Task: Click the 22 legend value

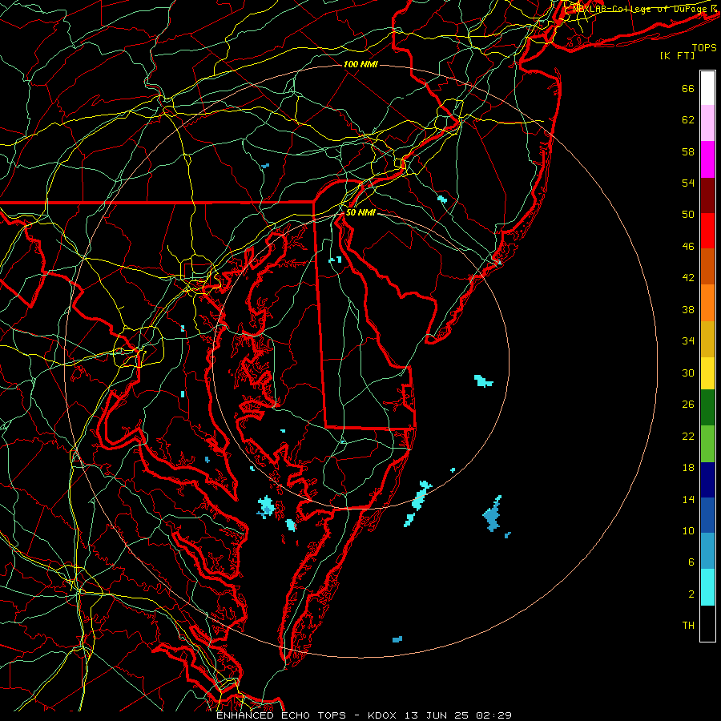Action: coord(688,436)
